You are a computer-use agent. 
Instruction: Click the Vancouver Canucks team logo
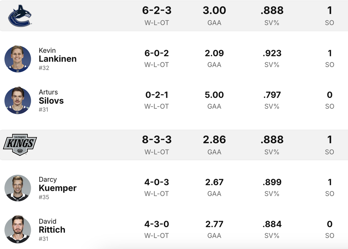coord(20,16)
